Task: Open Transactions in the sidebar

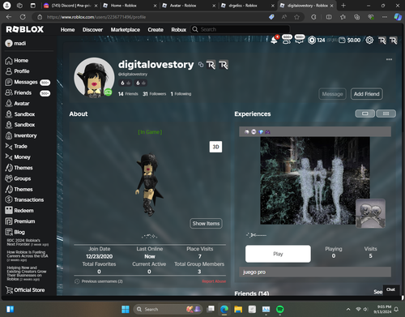Action: [24, 199]
